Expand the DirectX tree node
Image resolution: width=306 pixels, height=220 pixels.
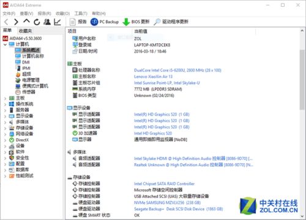(x=5, y=141)
